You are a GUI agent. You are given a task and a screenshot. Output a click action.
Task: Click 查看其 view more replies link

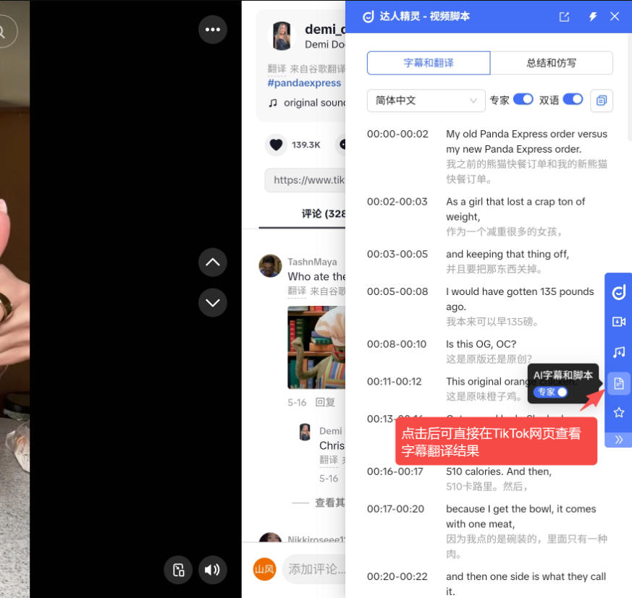[329, 503]
